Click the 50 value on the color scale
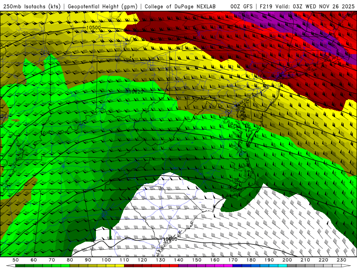The image size is (357, 268). [x=16, y=260]
